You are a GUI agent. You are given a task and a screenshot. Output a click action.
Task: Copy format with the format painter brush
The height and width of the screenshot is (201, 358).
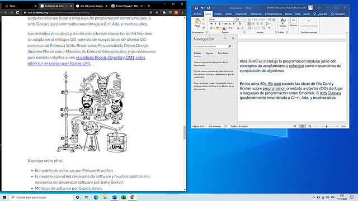click(204, 28)
